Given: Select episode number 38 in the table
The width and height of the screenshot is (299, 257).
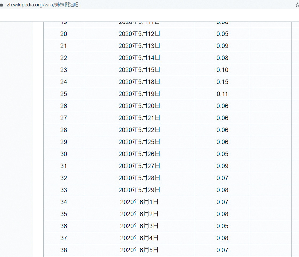Looking at the screenshot, I should click(x=64, y=250).
